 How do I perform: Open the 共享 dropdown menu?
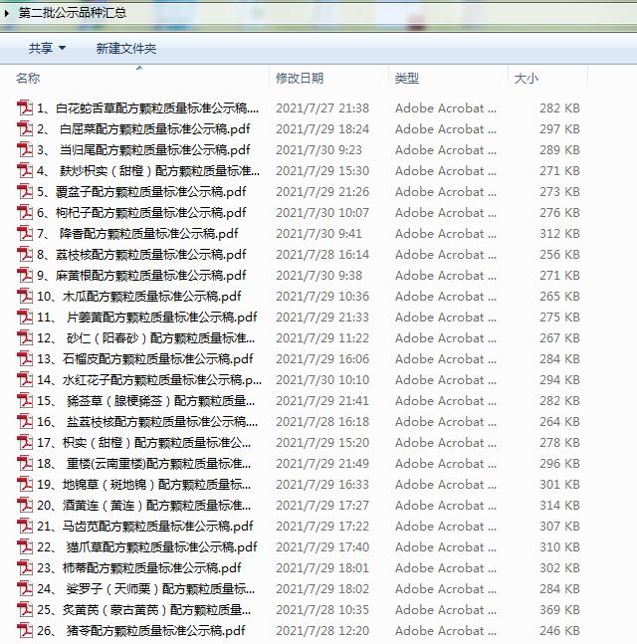(47, 49)
